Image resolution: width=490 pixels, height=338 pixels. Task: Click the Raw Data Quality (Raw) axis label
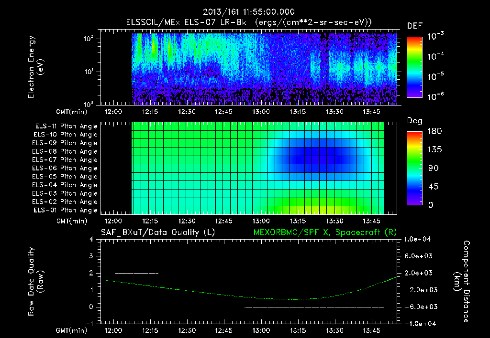pyautogui.click(x=35, y=282)
